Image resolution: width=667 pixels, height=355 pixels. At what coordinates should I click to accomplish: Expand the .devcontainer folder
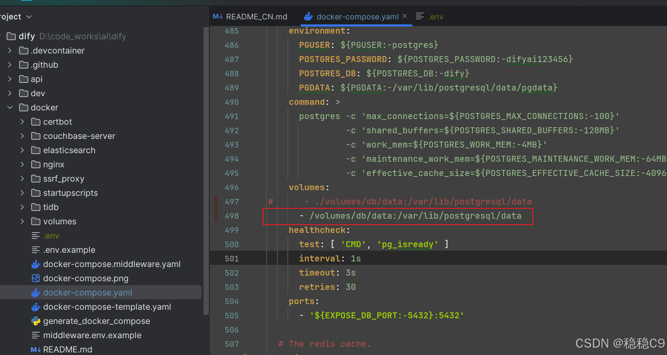pos(10,50)
